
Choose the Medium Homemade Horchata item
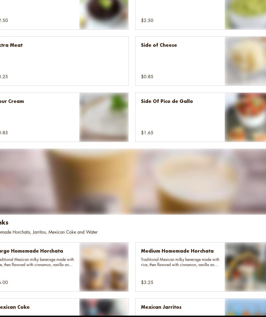click(201, 267)
